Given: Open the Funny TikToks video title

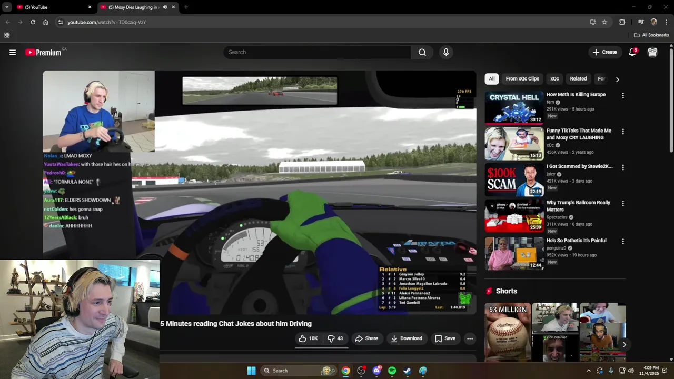Looking at the screenshot, I should pyautogui.click(x=579, y=134).
